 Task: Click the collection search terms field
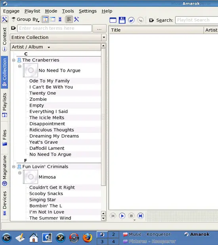[x=54, y=28]
